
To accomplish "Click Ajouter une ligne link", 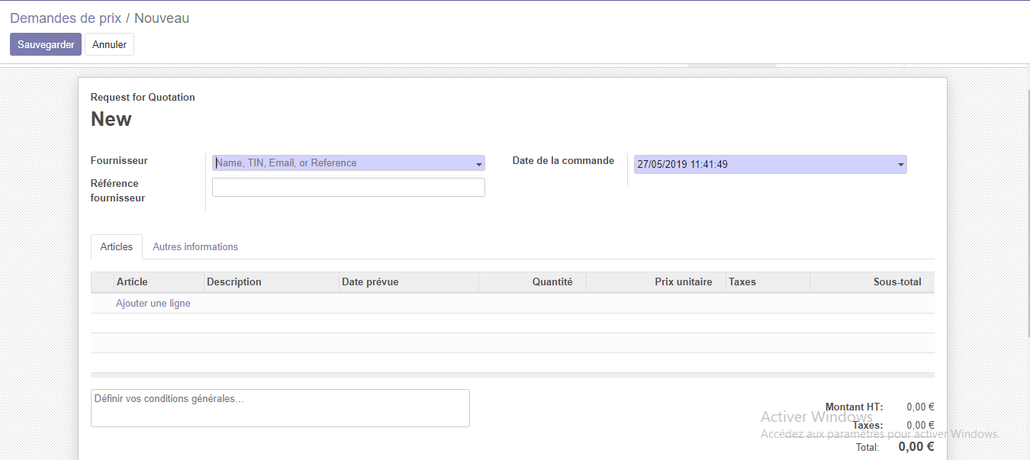I will (x=153, y=303).
